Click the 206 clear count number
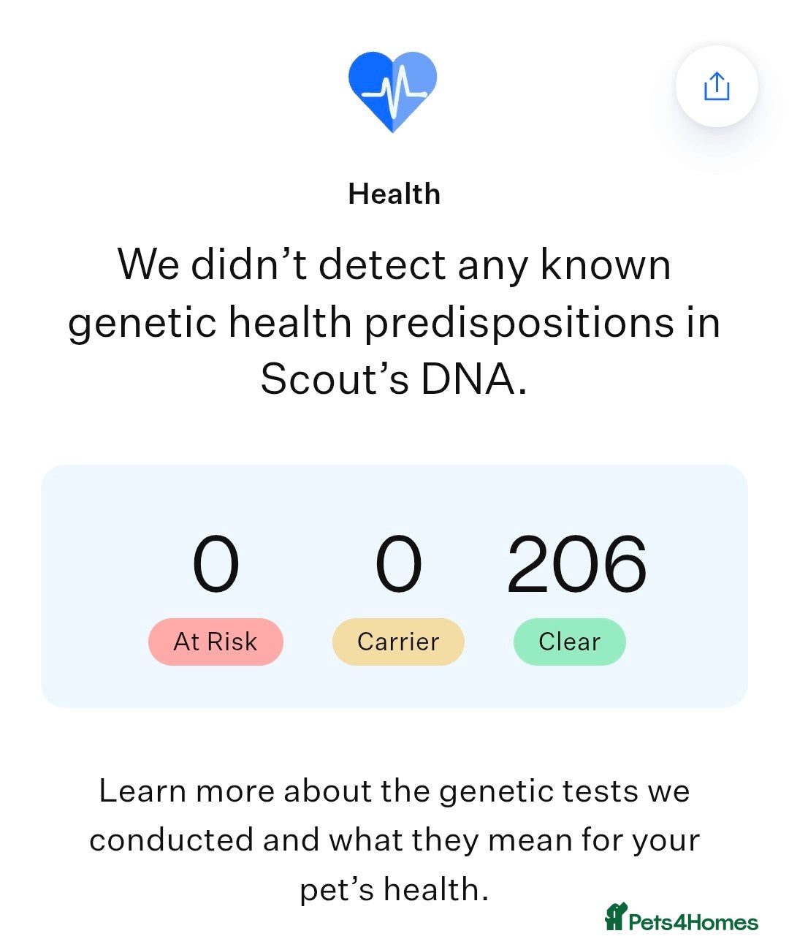789x947 pixels. click(577, 564)
